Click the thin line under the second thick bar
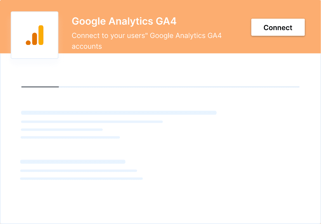This screenshot has height=224, width=321. coord(78,171)
